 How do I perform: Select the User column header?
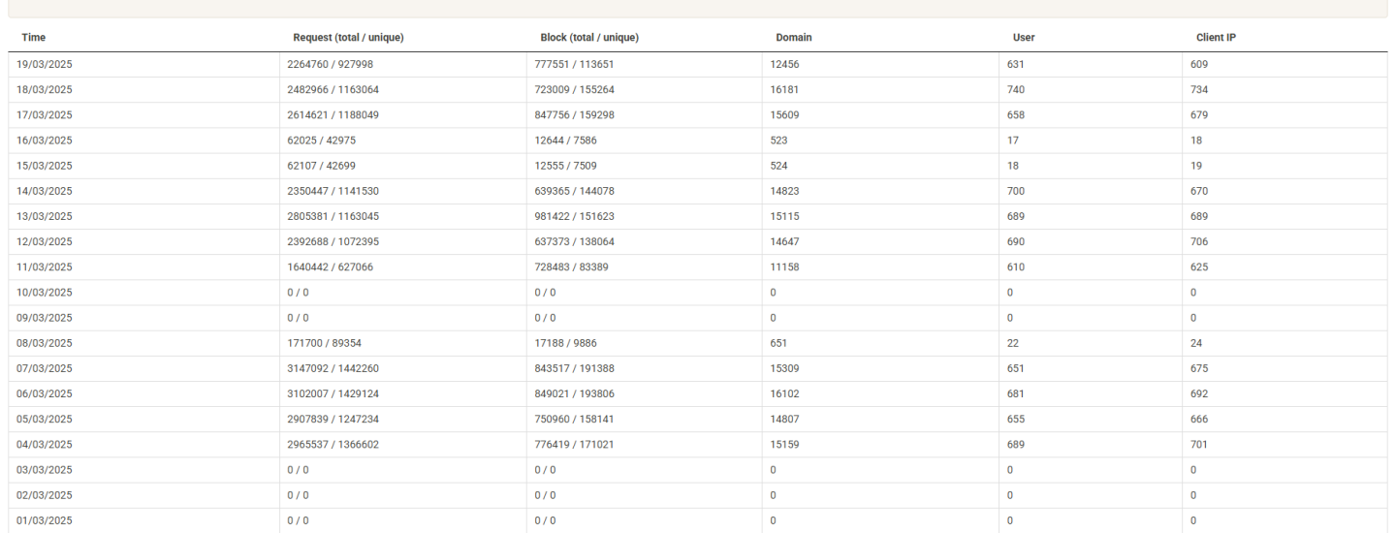(x=1024, y=38)
